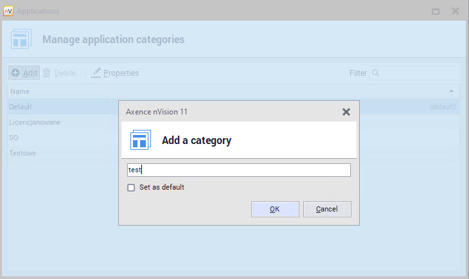
Task: Click the Properties pencil icon
Action: click(96, 73)
